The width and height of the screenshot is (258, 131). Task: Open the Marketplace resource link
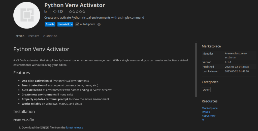point(210,108)
